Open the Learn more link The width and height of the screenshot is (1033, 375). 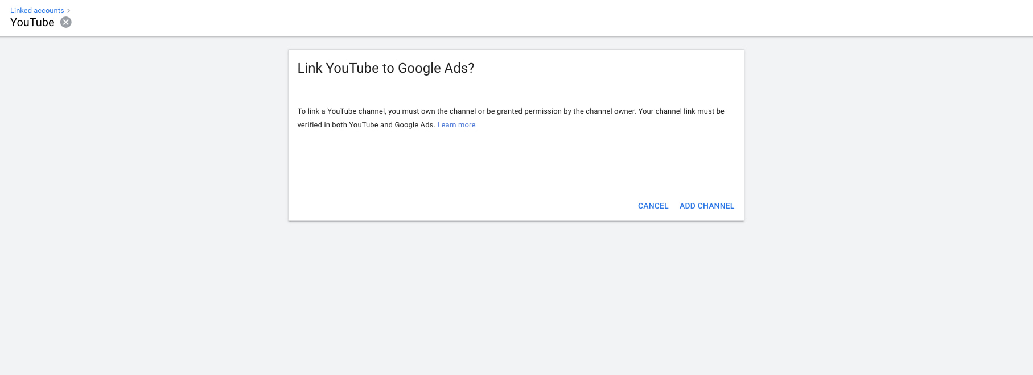[x=456, y=125]
